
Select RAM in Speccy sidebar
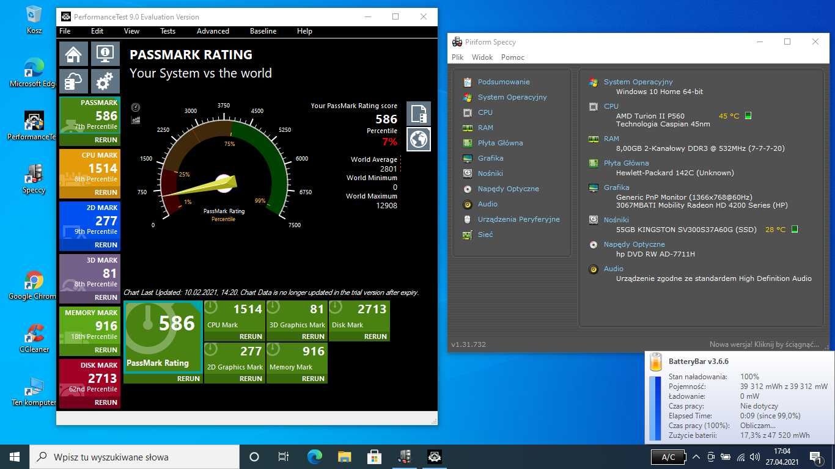tap(485, 128)
